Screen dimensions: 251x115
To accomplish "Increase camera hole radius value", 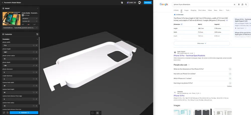I will [x=36, y=106].
